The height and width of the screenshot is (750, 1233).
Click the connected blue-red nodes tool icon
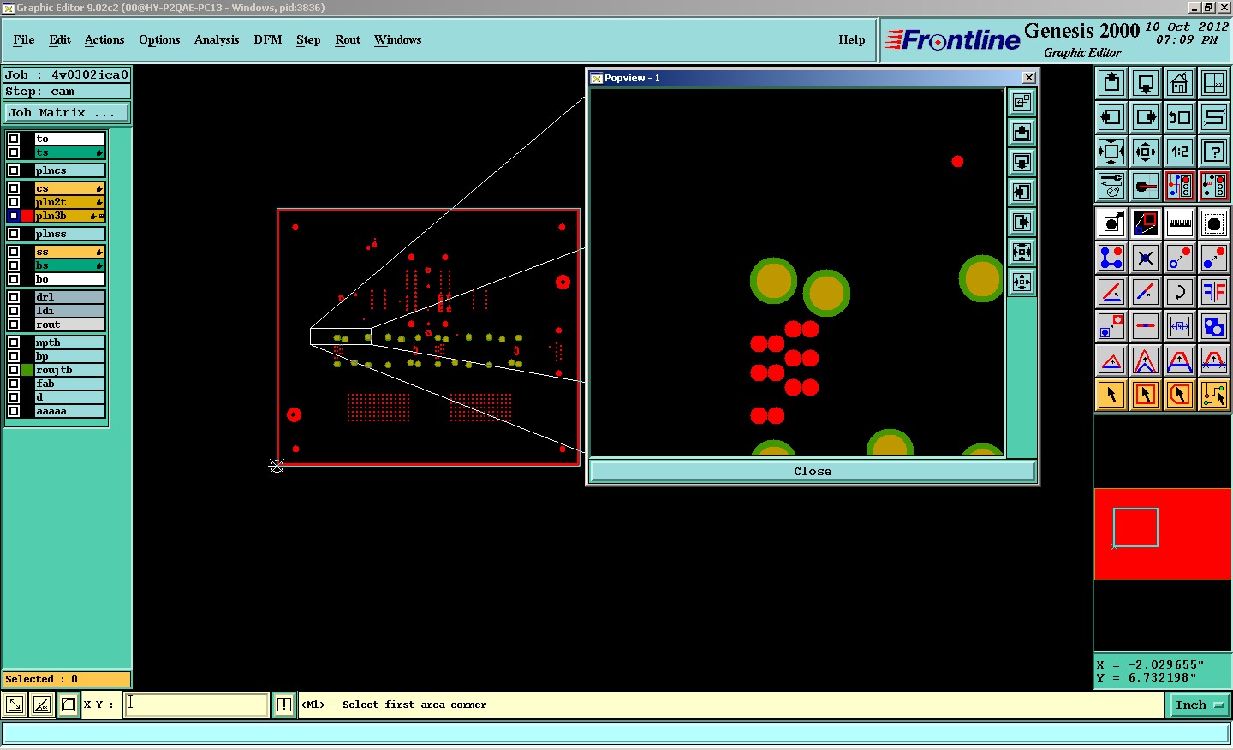1111,258
